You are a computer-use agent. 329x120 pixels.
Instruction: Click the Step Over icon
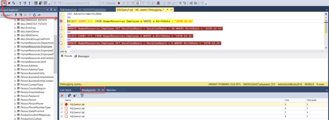pyautogui.click(x=25, y=3)
